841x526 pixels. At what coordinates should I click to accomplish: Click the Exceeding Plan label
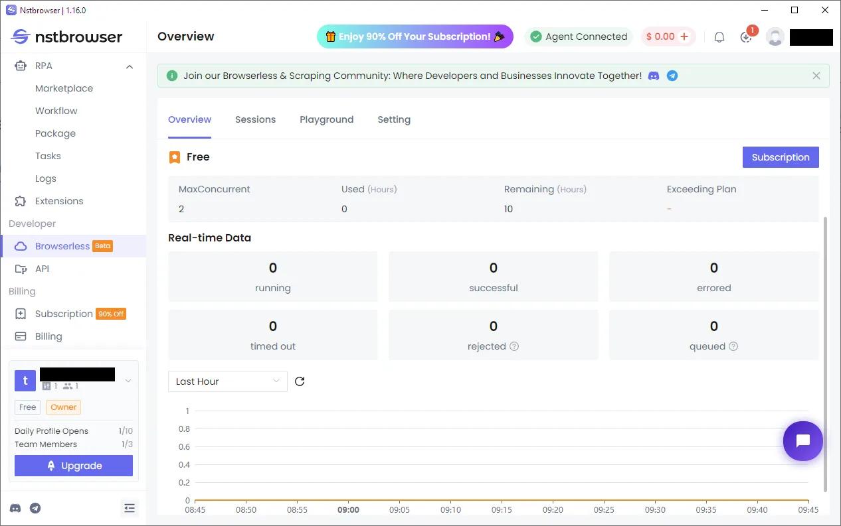click(x=701, y=189)
